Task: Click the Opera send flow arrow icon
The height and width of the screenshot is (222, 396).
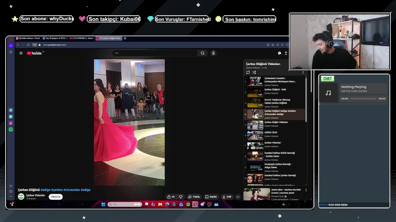Action: coord(282,45)
